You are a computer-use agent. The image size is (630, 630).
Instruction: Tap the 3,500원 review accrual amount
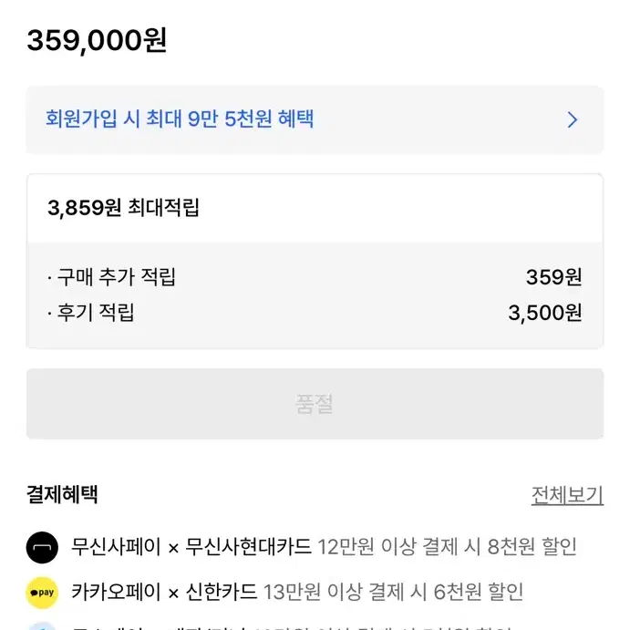coord(545,313)
